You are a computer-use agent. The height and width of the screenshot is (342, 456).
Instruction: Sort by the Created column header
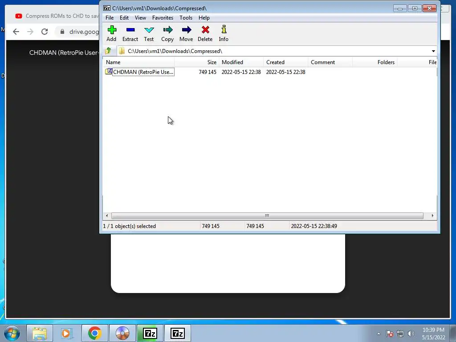[285, 62]
